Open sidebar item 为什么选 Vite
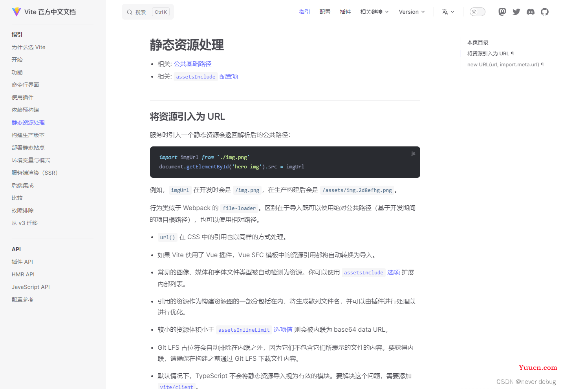Viewport: 562px width, 389px height. click(x=28, y=47)
